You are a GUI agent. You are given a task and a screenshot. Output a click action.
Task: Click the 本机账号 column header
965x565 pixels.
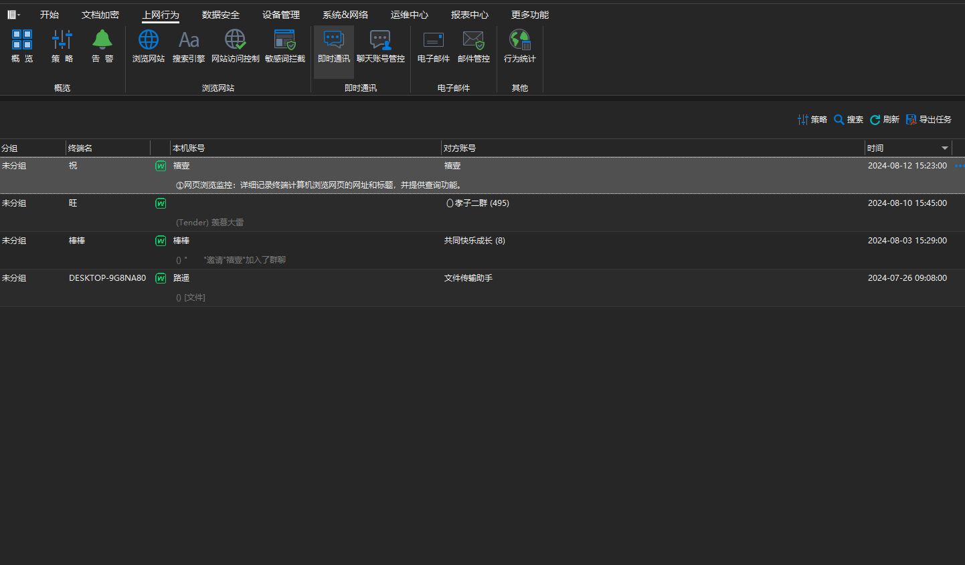306,148
